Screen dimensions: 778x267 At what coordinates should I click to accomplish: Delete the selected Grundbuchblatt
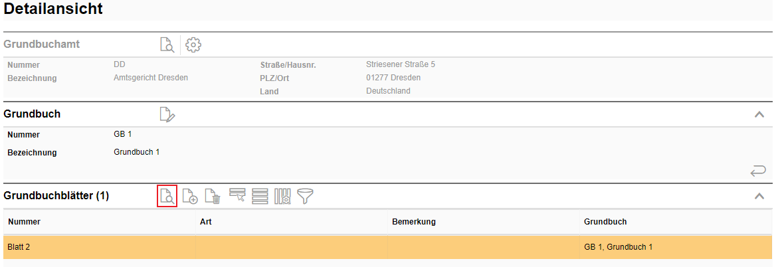coord(213,196)
